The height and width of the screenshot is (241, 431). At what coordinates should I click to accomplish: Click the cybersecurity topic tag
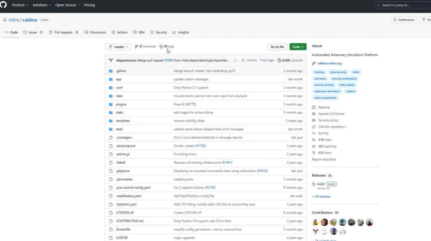[x=338, y=72]
